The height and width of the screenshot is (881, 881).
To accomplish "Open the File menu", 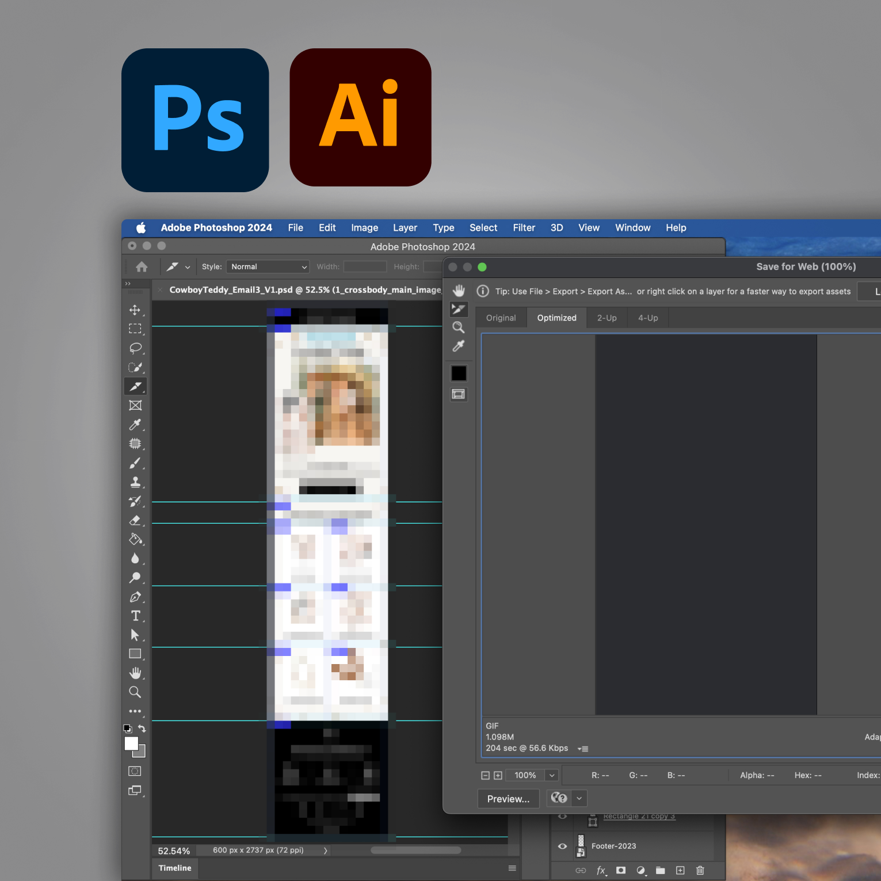I will 296,228.
